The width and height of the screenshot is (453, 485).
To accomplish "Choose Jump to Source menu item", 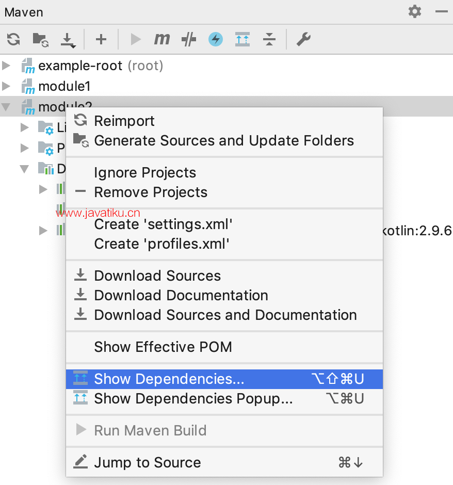I will tap(224, 462).
